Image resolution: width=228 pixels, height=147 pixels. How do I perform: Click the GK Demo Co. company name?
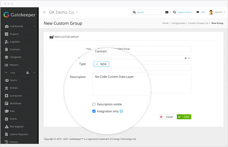pyautogui.click(x=62, y=12)
